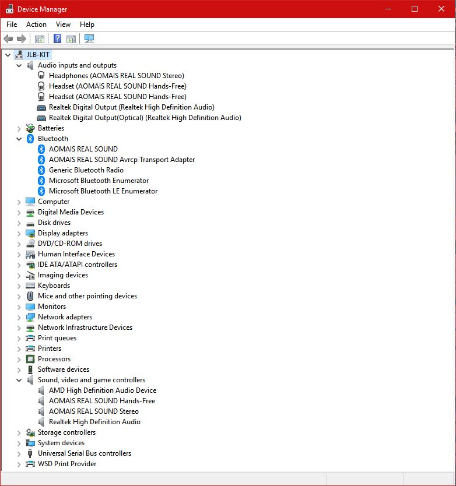Image resolution: width=456 pixels, height=486 pixels.
Task: Click the Storage controllers category icon
Action: tap(30, 432)
